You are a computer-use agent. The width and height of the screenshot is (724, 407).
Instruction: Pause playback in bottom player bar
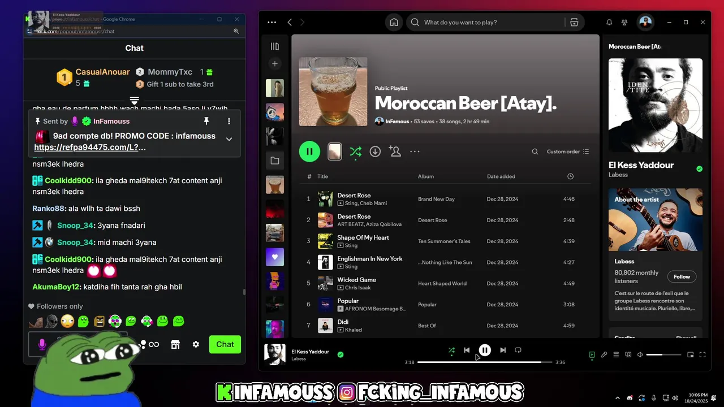click(485, 350)
